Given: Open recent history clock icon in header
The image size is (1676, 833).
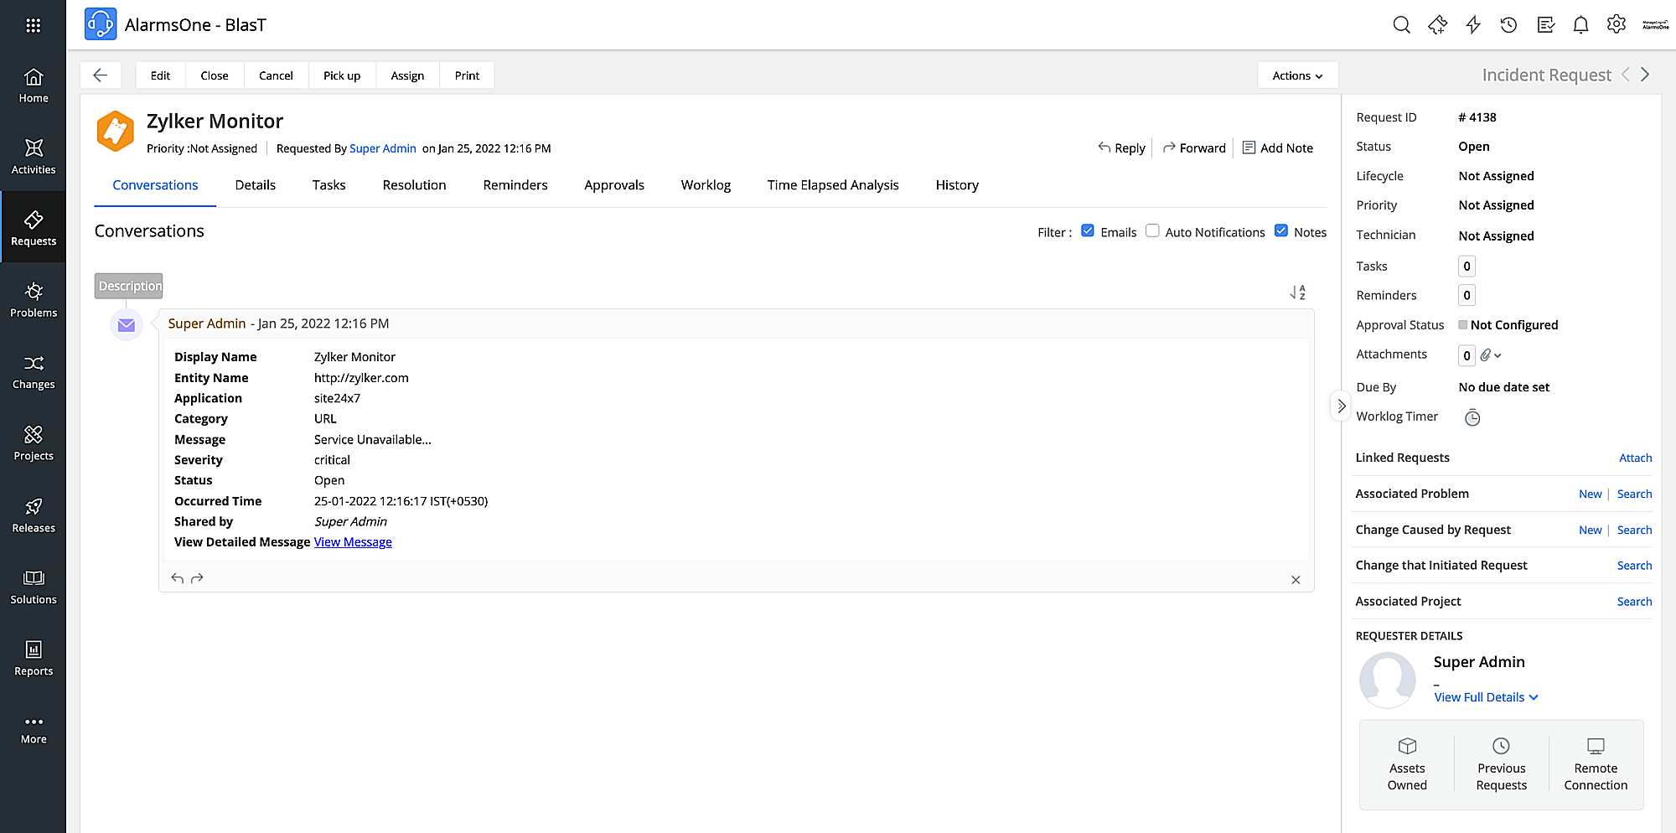Looking at the screenshot, I should (1508, 25).
